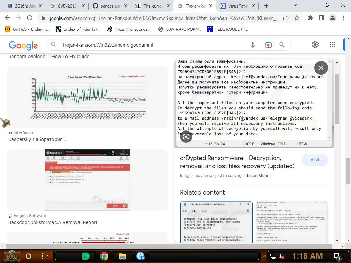Open crDypted Ransomware title link
This screenshot has width=351, height=263.
(x=237, y=162)
